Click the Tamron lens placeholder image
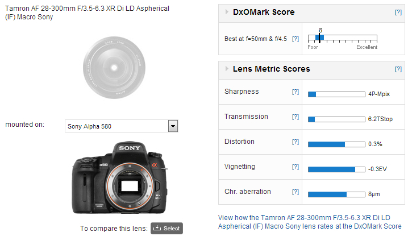The width and height of the screenshot is (408, 240). (x=114, y=68)
